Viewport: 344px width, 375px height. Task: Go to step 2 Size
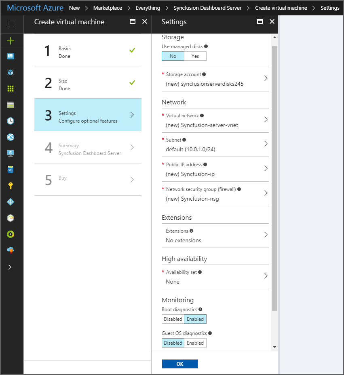[88, 83]
